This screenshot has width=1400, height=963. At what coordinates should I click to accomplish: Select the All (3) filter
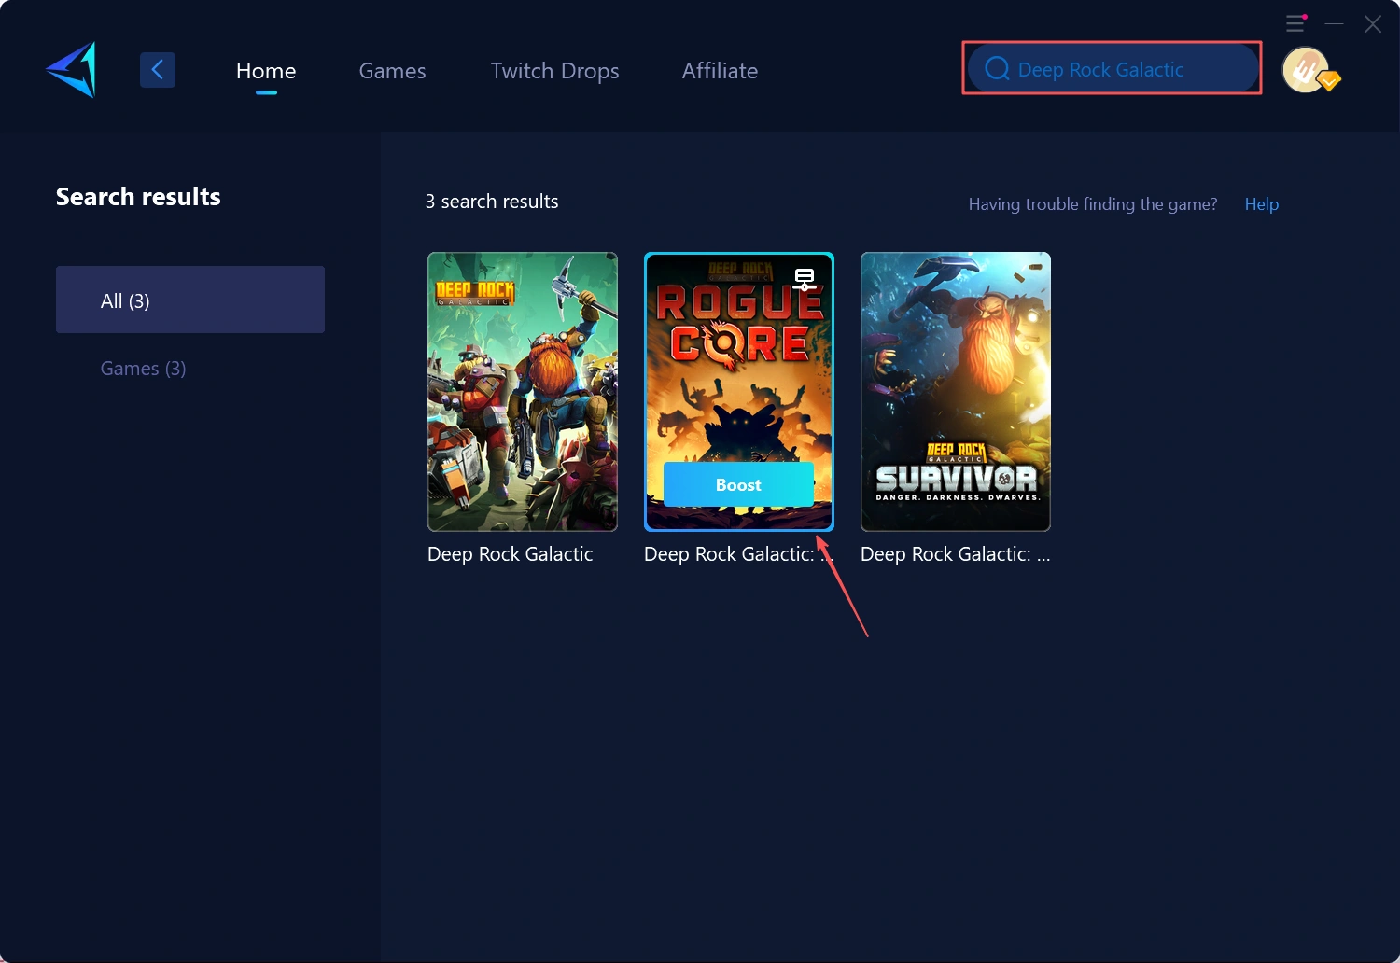click(x=190, y=300)
